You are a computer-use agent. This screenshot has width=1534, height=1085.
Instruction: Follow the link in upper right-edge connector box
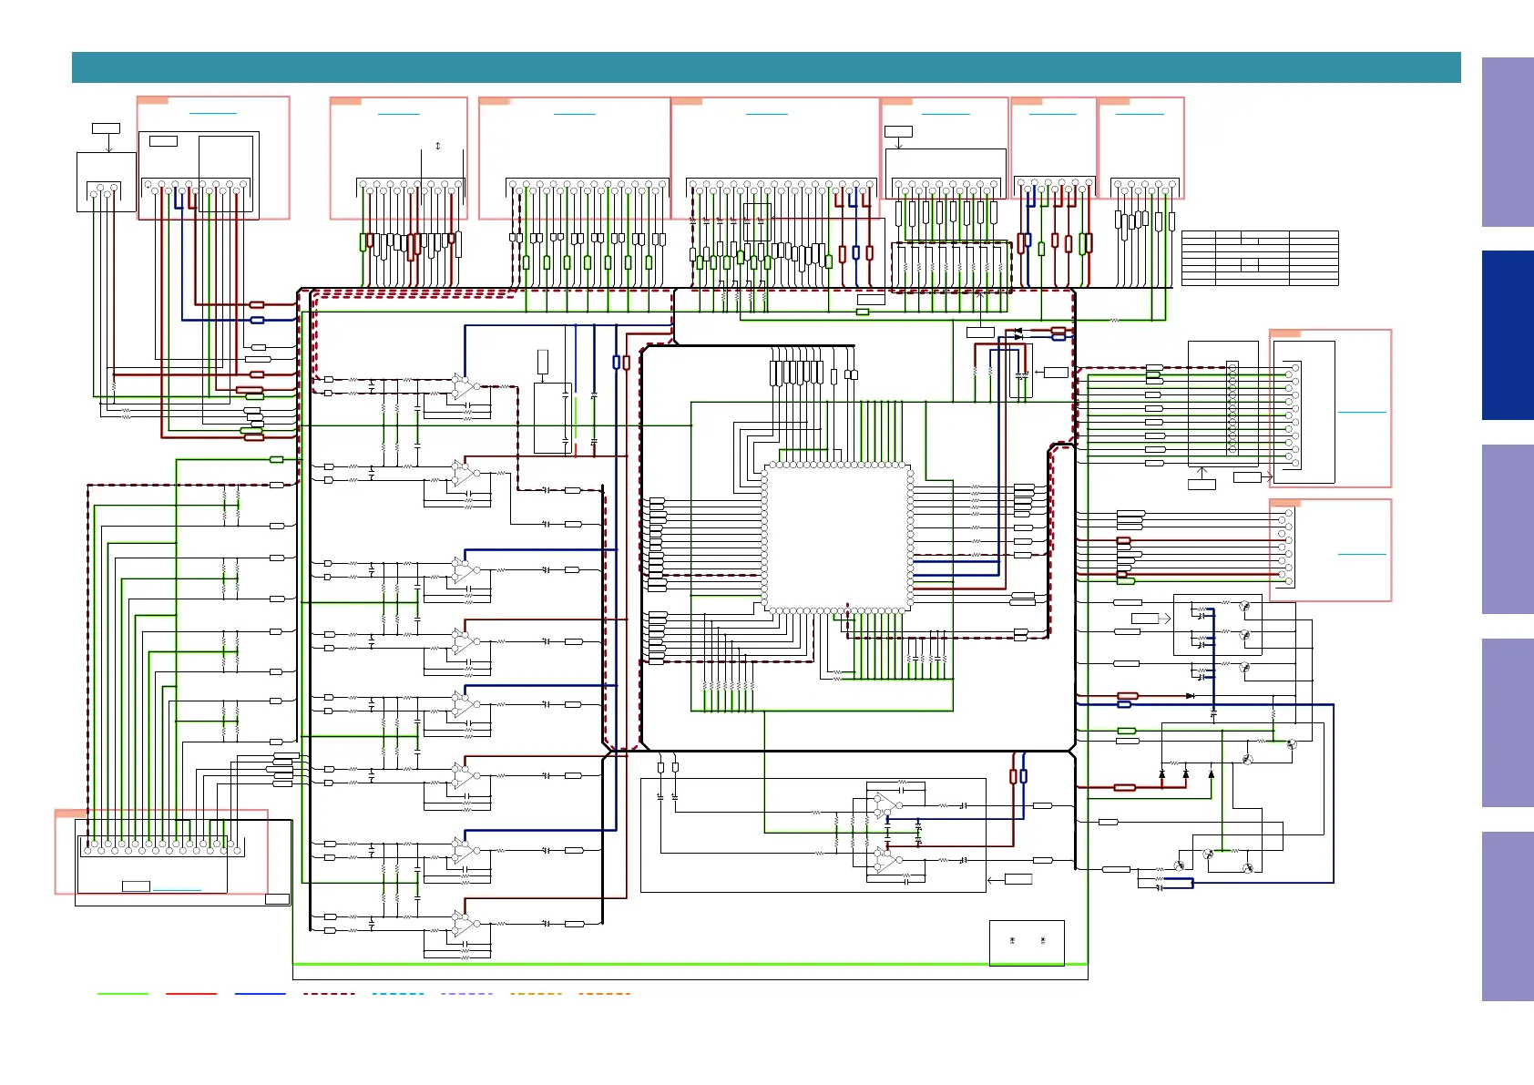click(x=1361, y=412)
